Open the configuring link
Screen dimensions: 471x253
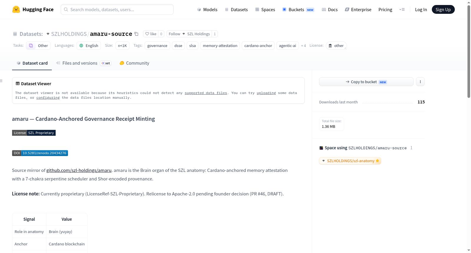click(48, 98)
